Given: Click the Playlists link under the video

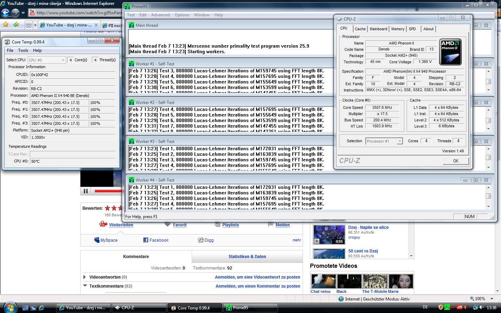Looking at the screenshot, I should pos(231,225).
